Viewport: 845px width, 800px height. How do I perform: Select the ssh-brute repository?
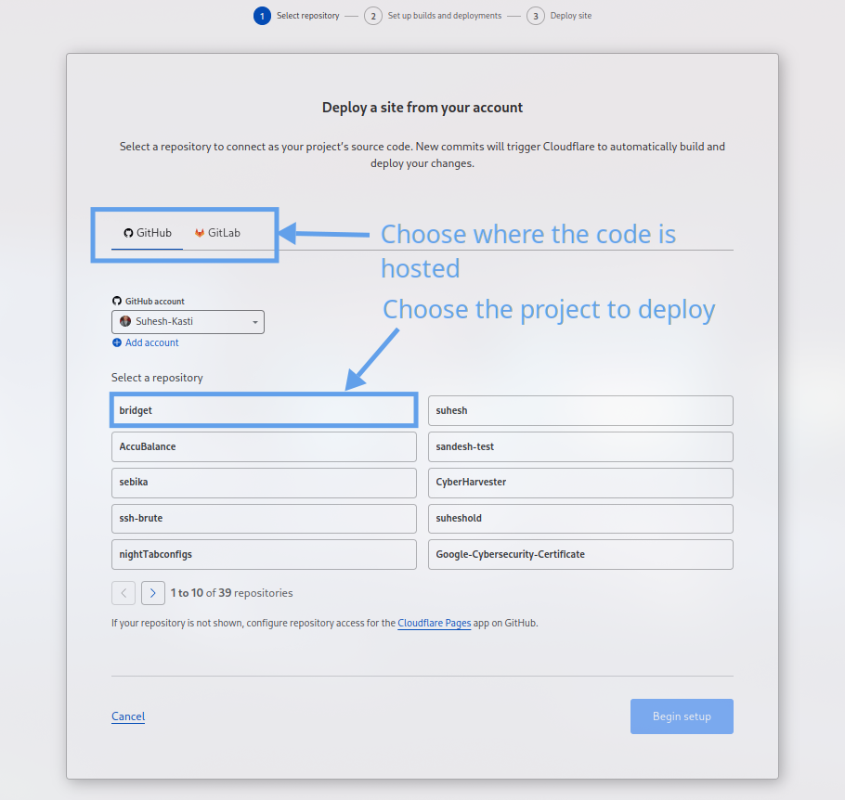(264, 519)
